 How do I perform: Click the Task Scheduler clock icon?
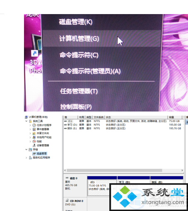click(34, 125)
